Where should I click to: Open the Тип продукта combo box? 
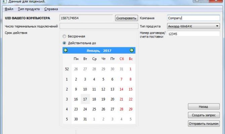tap(193, 26)
